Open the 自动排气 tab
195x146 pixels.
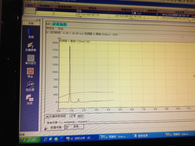pyautogui.click(x=83, y=122)
